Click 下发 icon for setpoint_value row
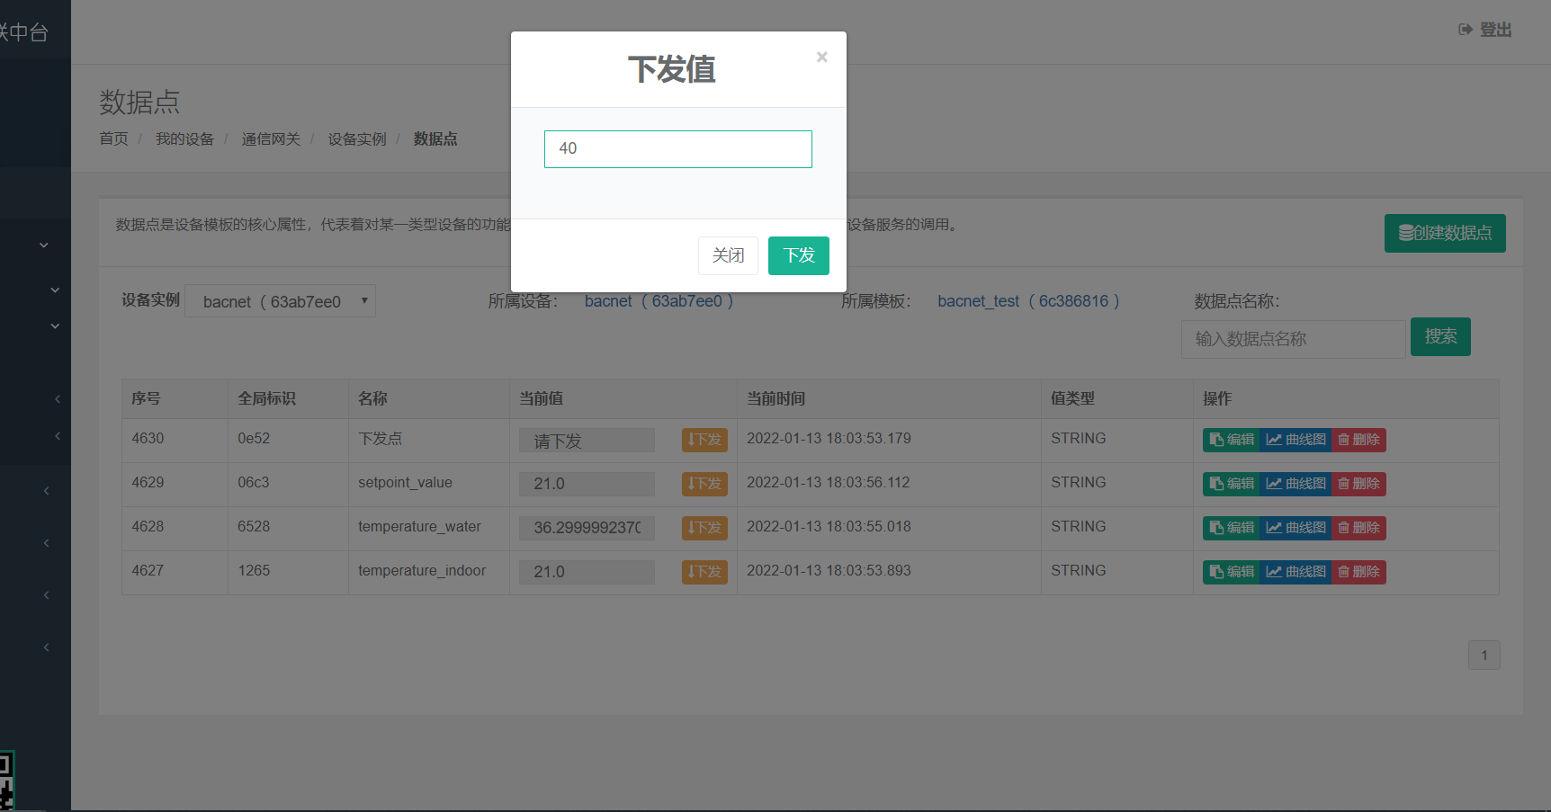This screenshot has height=812, width=1551. 704,484
